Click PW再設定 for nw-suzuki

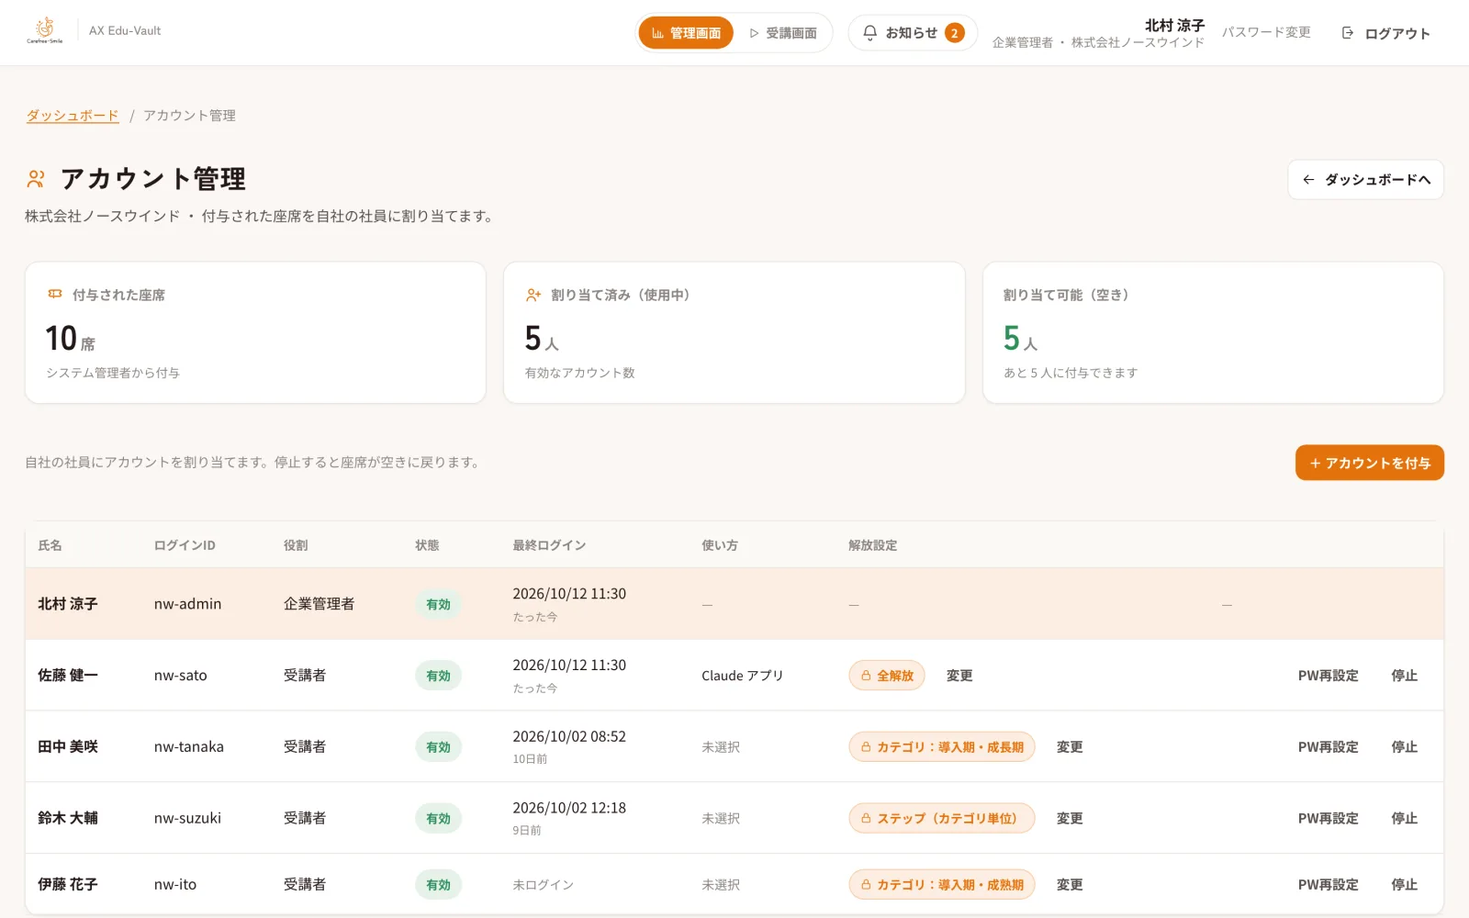click(x=1328, y=819)
